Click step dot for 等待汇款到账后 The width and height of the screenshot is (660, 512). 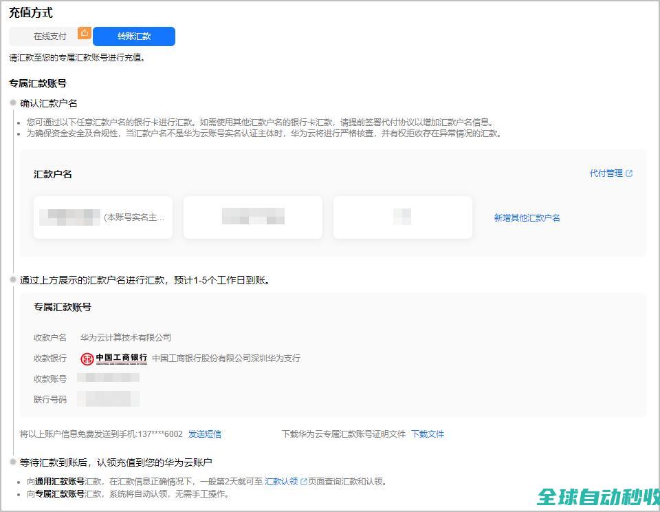[12, 461]
